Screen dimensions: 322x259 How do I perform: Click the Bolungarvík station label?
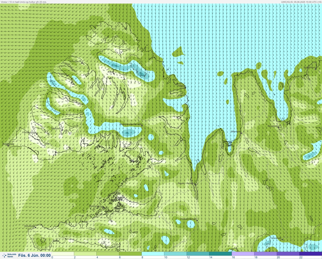[76, 61]
